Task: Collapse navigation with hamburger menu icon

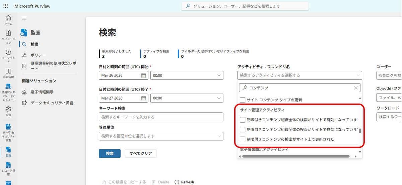Action: 24,18
